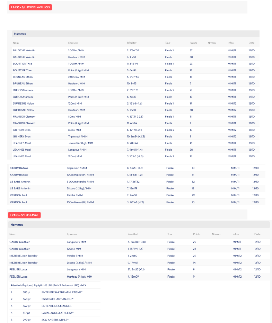This screenshot has height=323, width=272.
Task: Select BOUTTIER Theo in the Poids (4 kg) row
Action: click(x=23, y=70)
